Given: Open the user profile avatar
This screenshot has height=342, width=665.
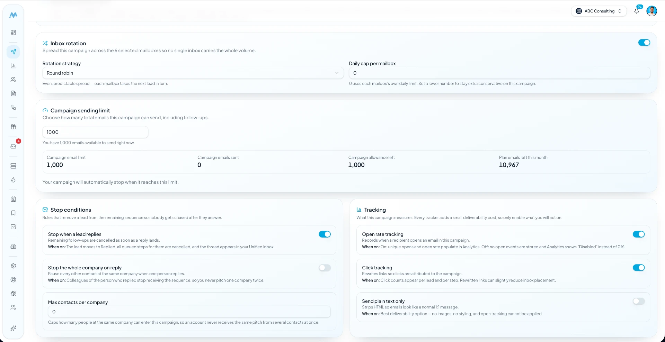Looking at the screenshot, I should click(652, 11).
